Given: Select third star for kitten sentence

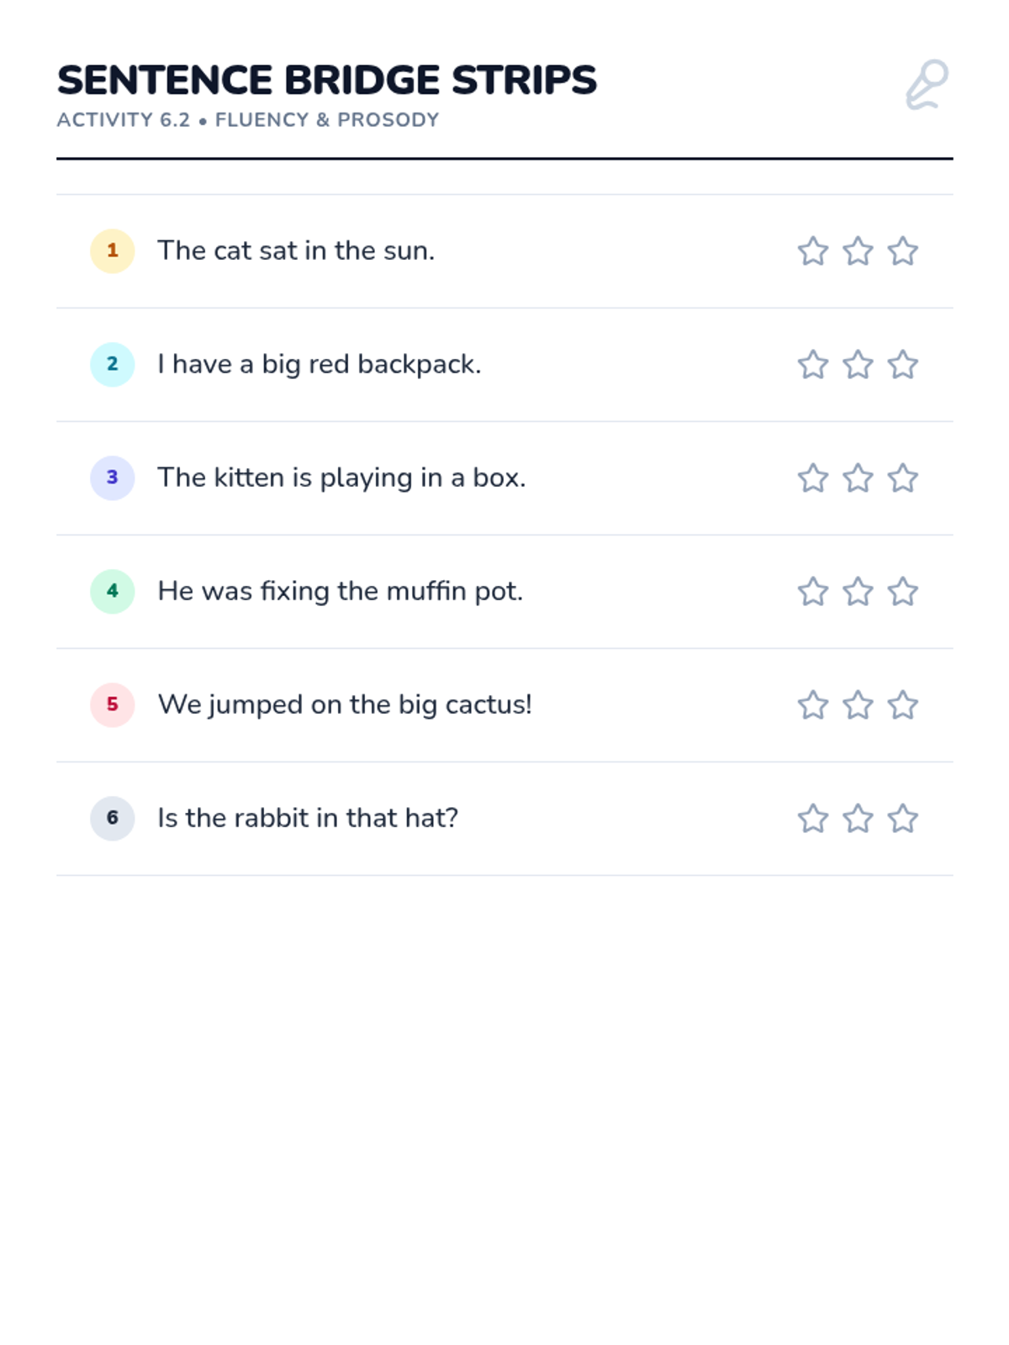Looking at the screenshot, I should click(x=902, y=478).
